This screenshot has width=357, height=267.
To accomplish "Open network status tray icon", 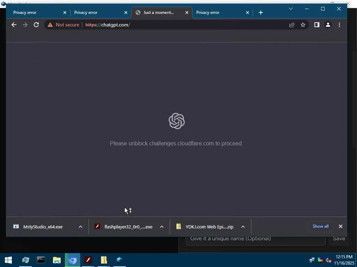I will 312,260.
